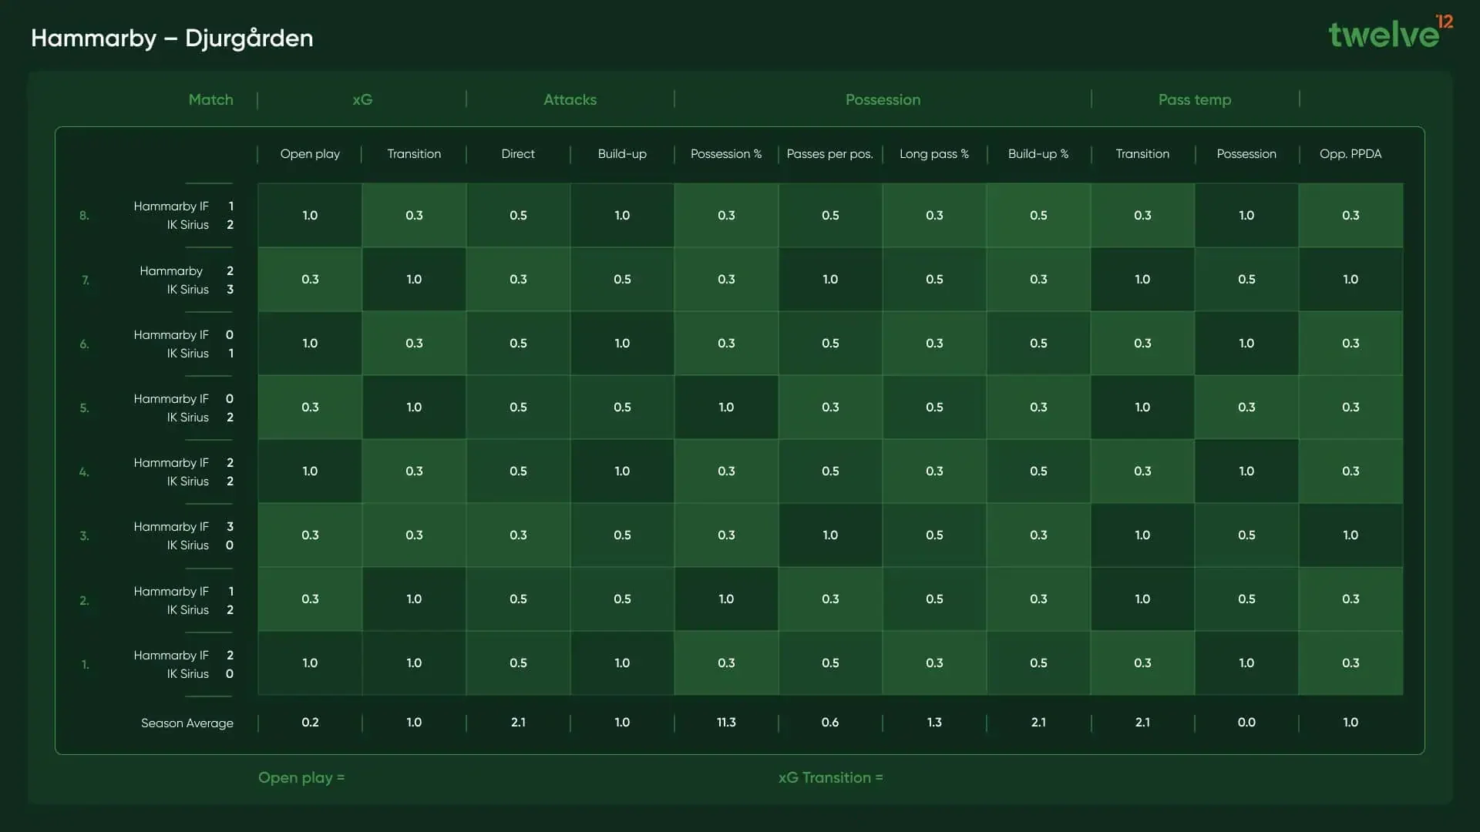
Task: Click the Opp. PPDA column header
Action: [x=1350, y=154]
